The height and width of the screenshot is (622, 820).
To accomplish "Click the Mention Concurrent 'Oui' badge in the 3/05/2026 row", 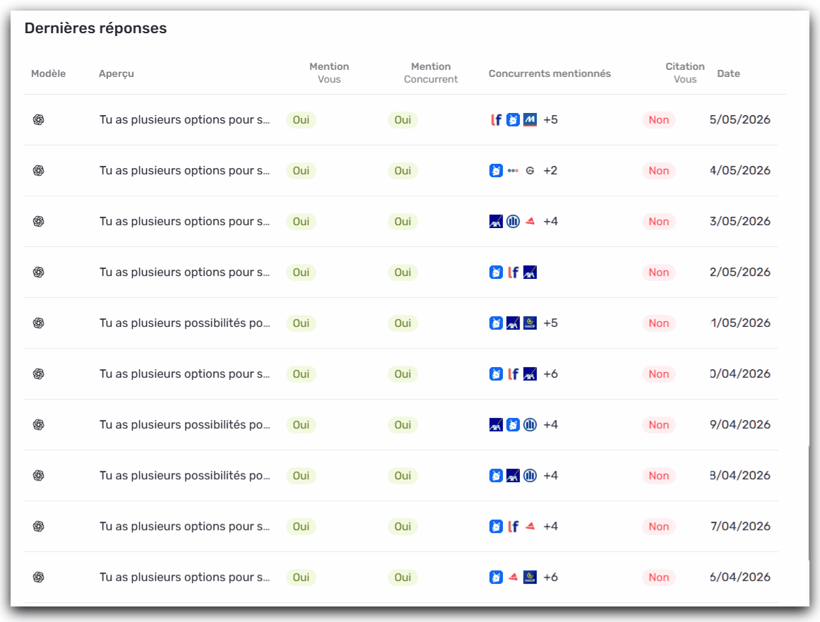I will click(403, 221).
